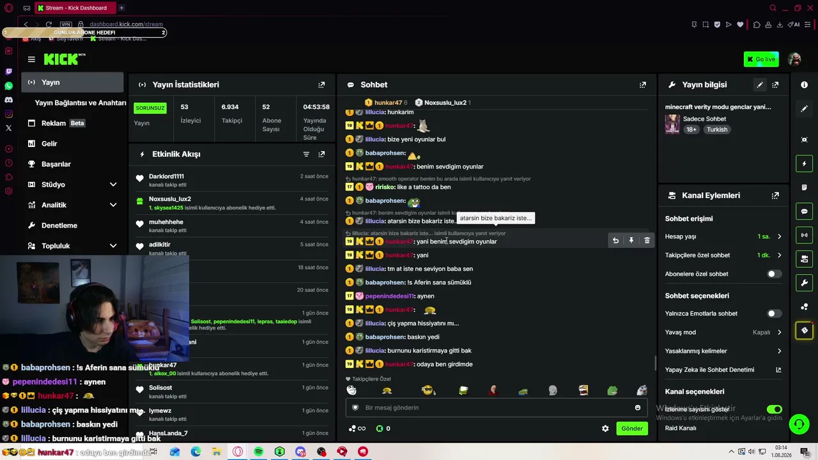This screenshot has width=818, height=460.
Task: Click the Turkish language tag
Action: coord(717,129)
